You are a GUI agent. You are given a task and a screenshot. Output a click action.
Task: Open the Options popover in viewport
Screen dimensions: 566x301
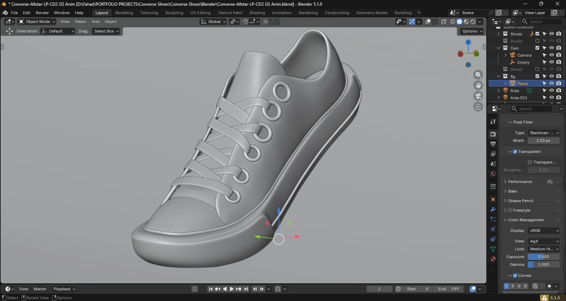(472, 31)
